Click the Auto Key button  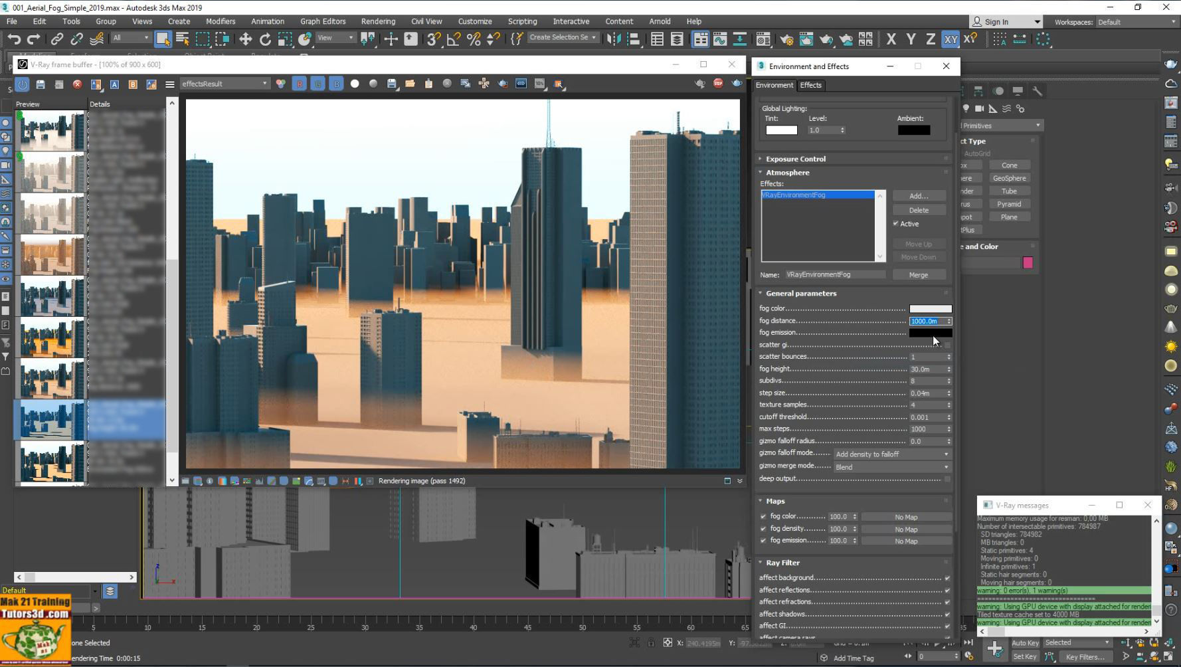[1025, 642]
